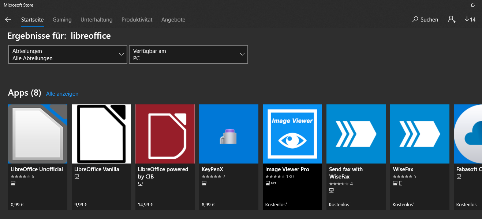Open downloads showing 14 items
This screenshot has width=482, height=219.
click(x=470, y=20)
